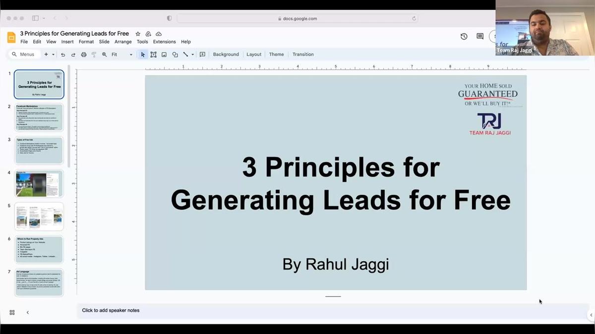Screen dimensions: 595x334
Task: Open the Fit zoom level dropdown
Action: 122,55
